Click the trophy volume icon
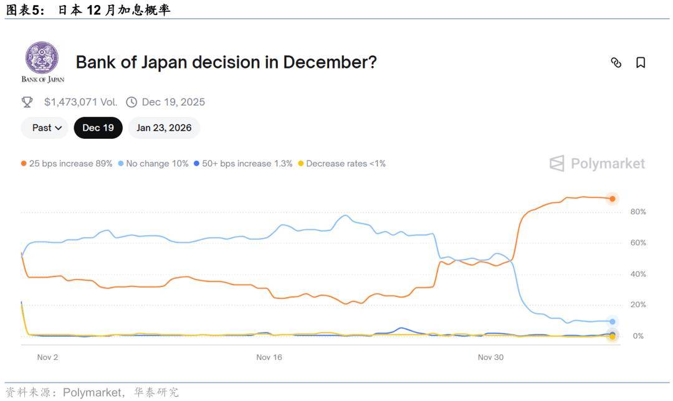Image resolution: width=673 pixels, height=401 pixels. coord(27,102)
